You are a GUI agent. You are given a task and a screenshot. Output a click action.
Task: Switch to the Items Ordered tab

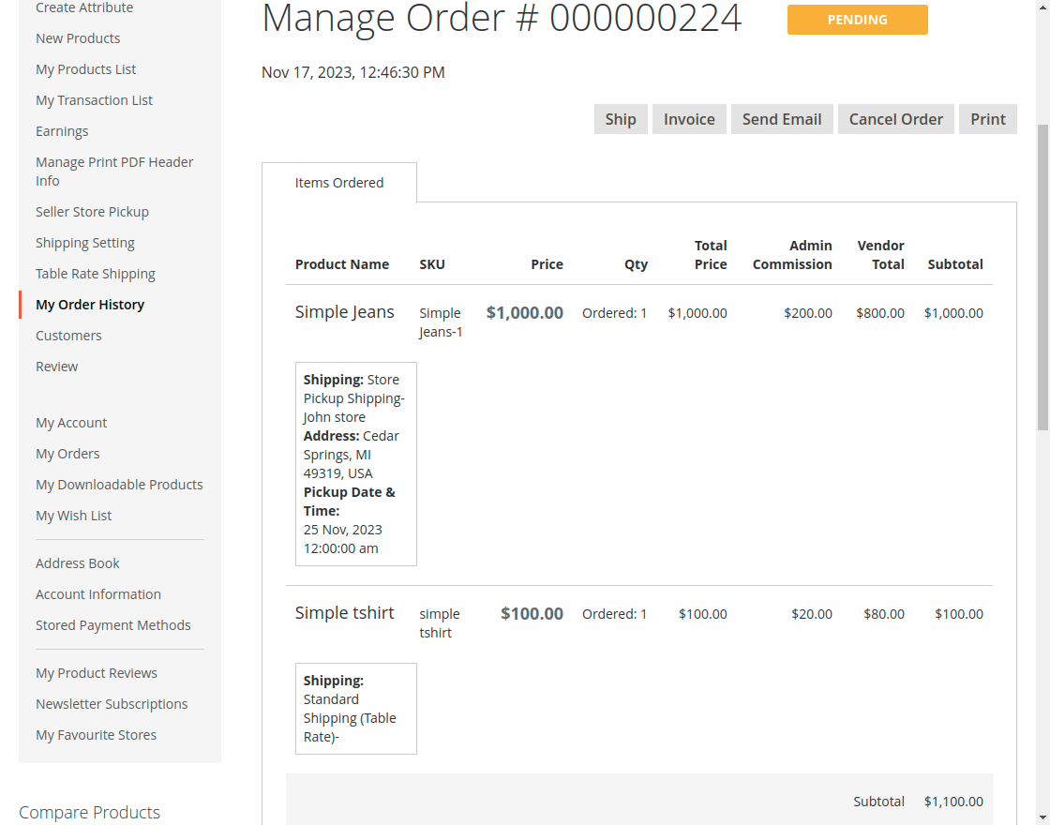338,182
